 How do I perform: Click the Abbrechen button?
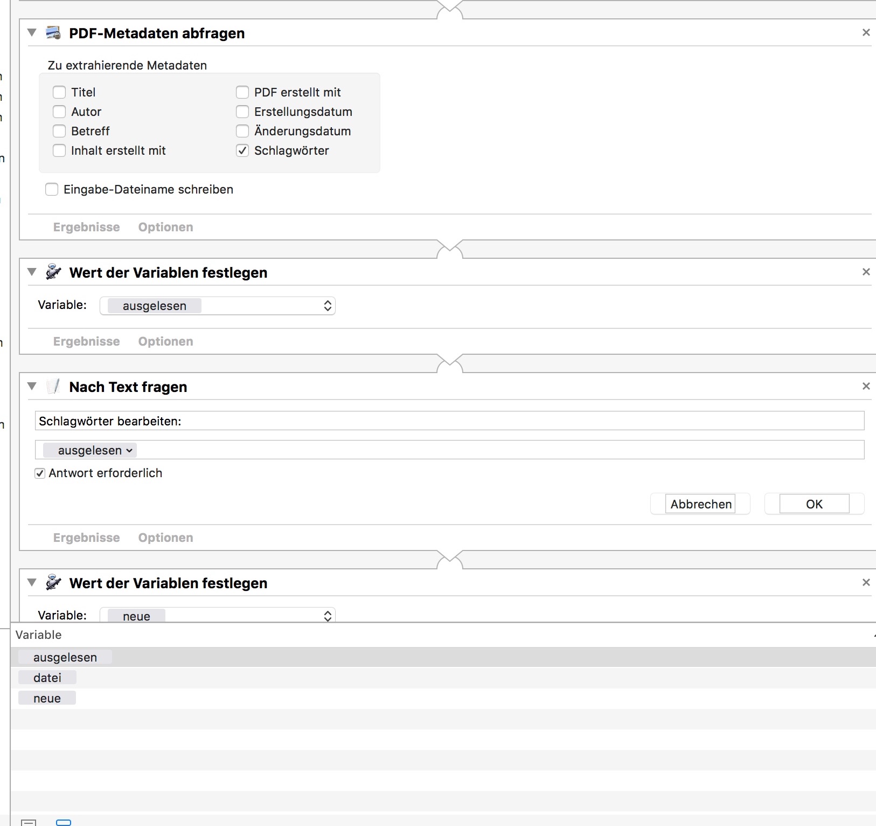(x=700, y=504)
